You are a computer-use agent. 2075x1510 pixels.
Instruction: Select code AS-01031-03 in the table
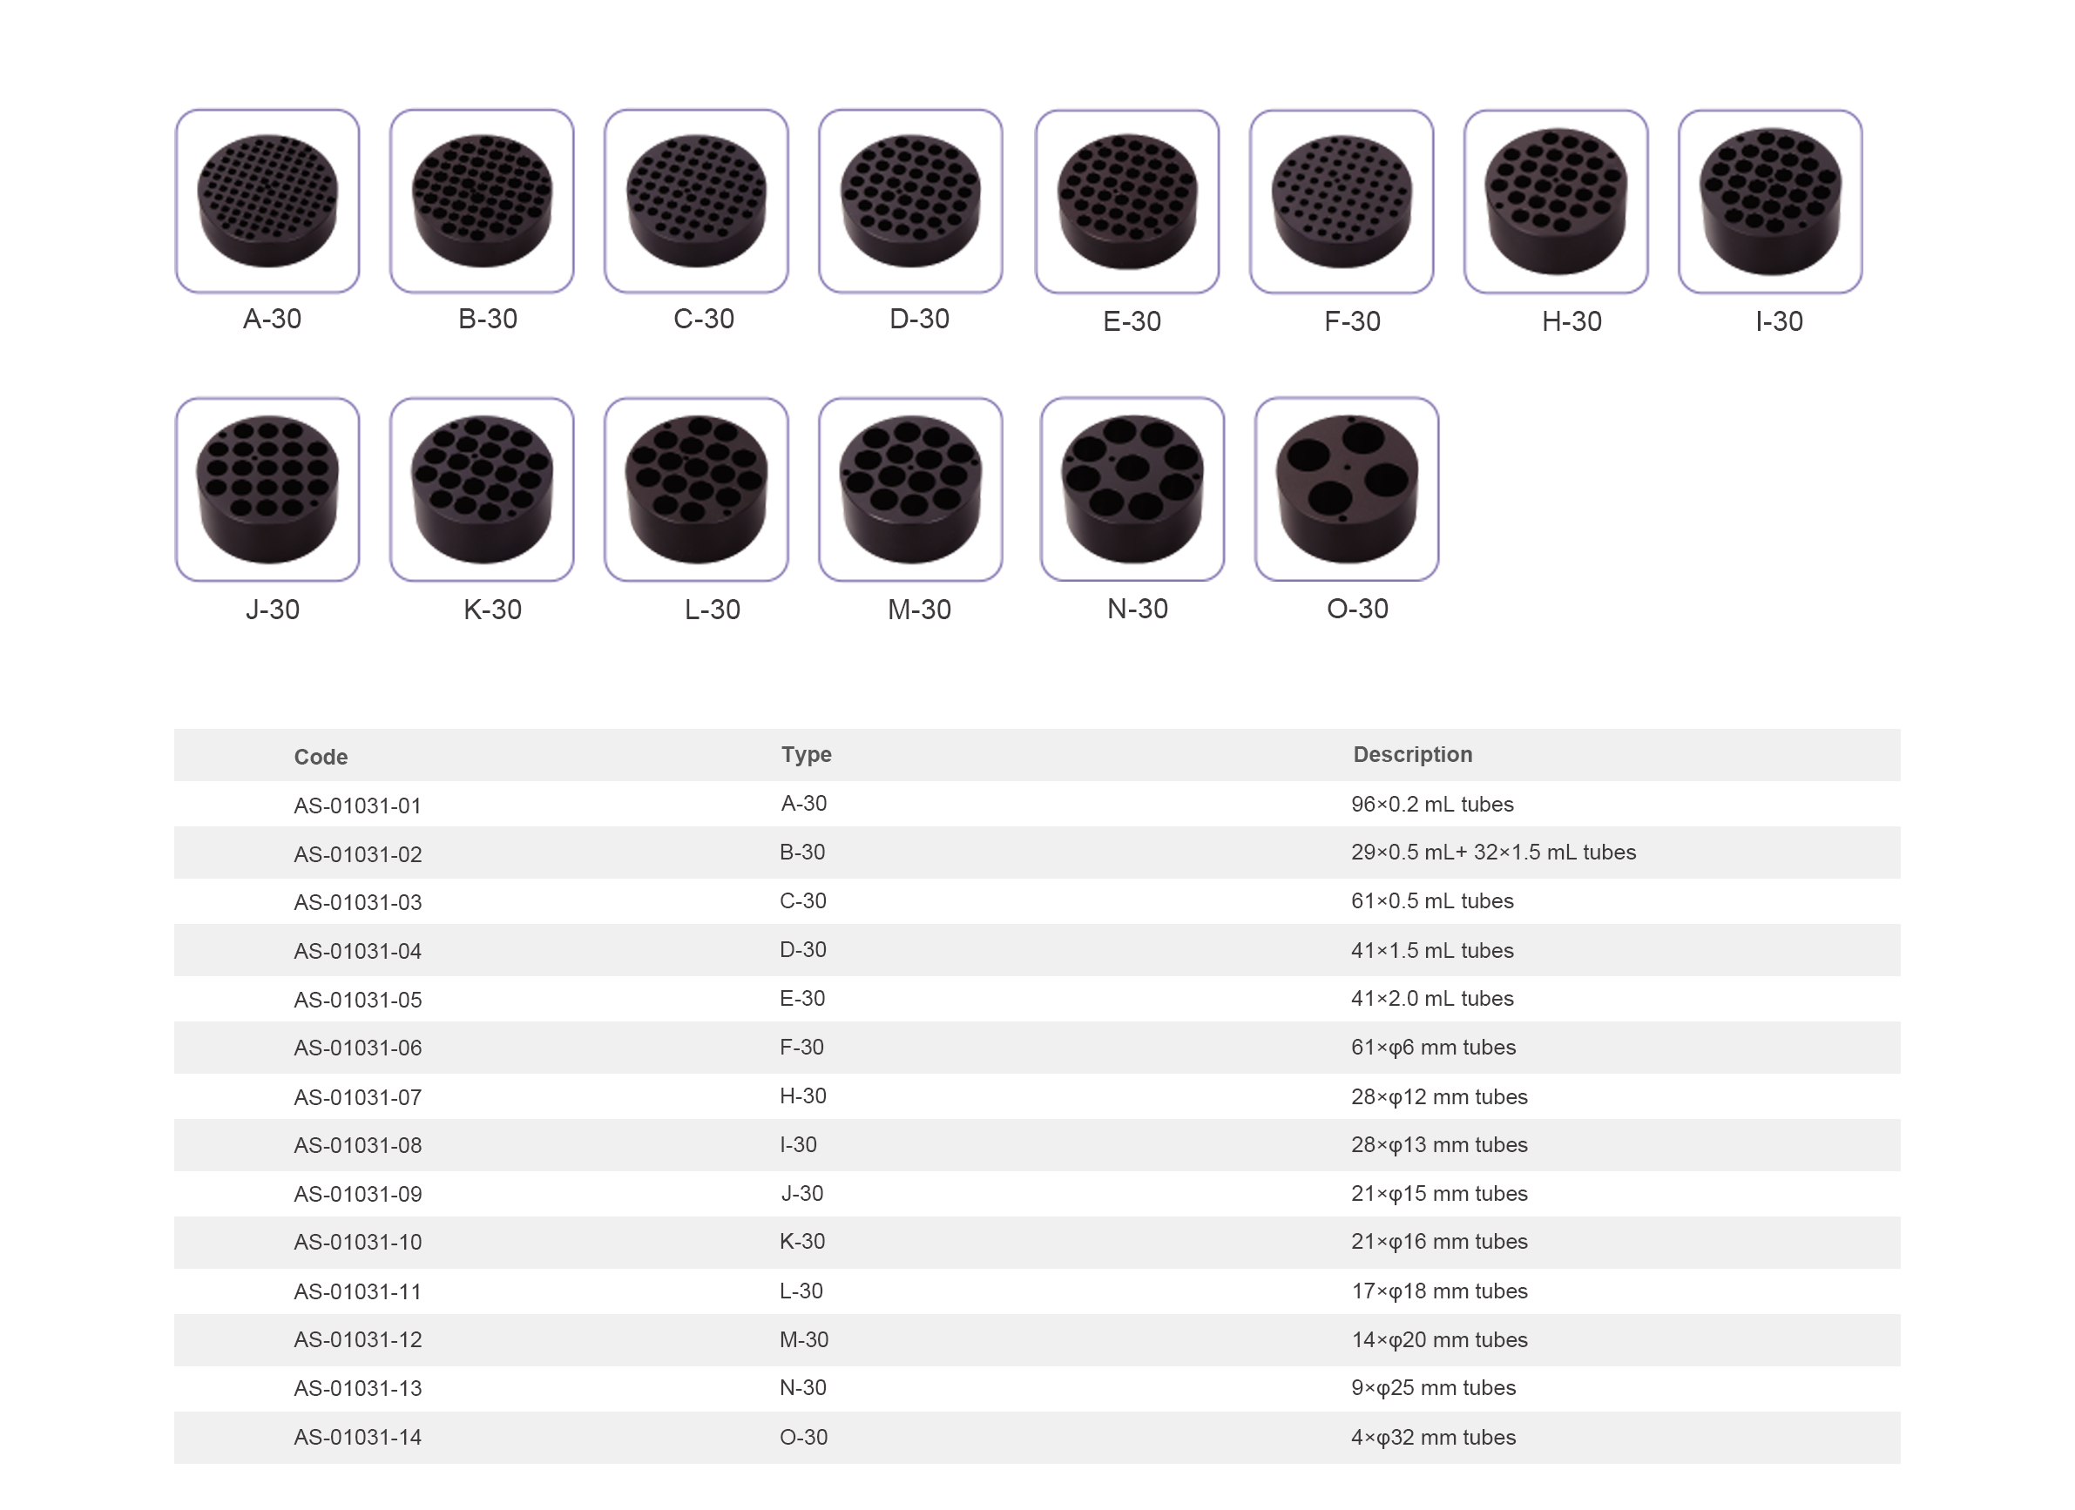(x=358, y=903)
